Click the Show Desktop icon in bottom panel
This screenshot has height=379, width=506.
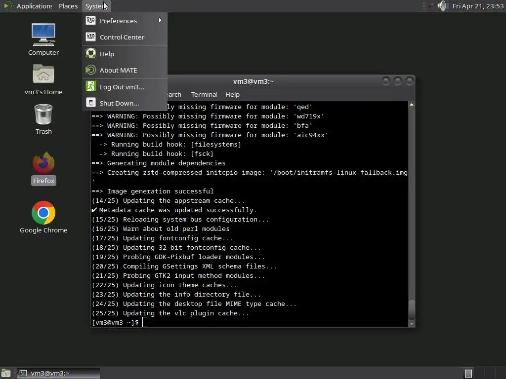[x=6, y=373]
